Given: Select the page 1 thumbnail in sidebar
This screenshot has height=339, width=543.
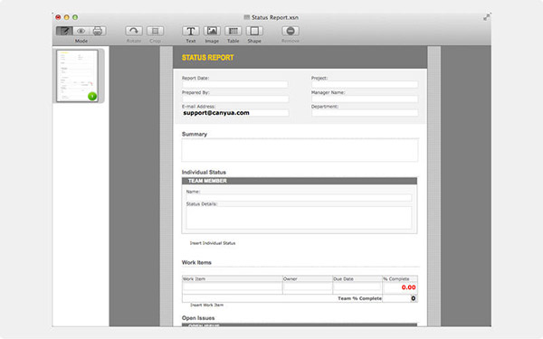Looking at the screenshot, I should pyautogui.click(x=77, y=76).
